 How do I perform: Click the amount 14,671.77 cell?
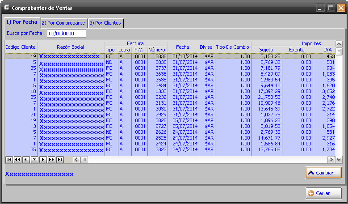click(x=267, y=138)
